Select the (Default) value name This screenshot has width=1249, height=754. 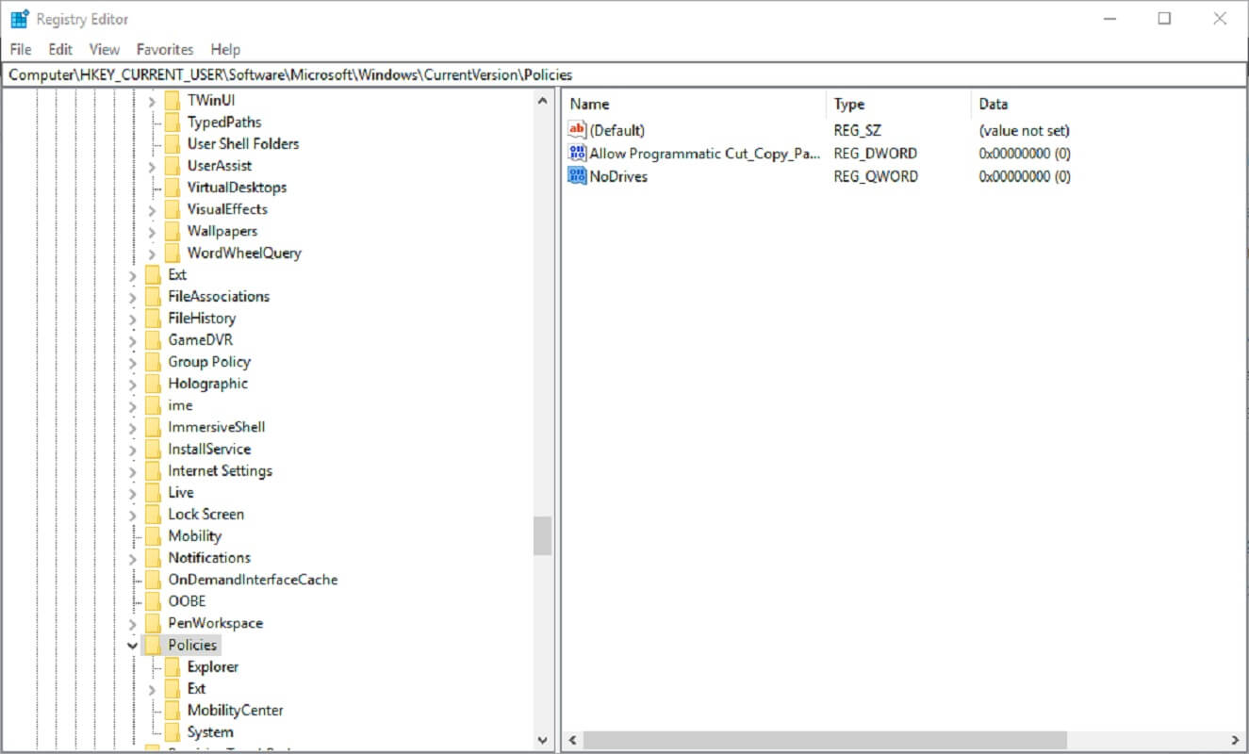(x=617, y=131)
